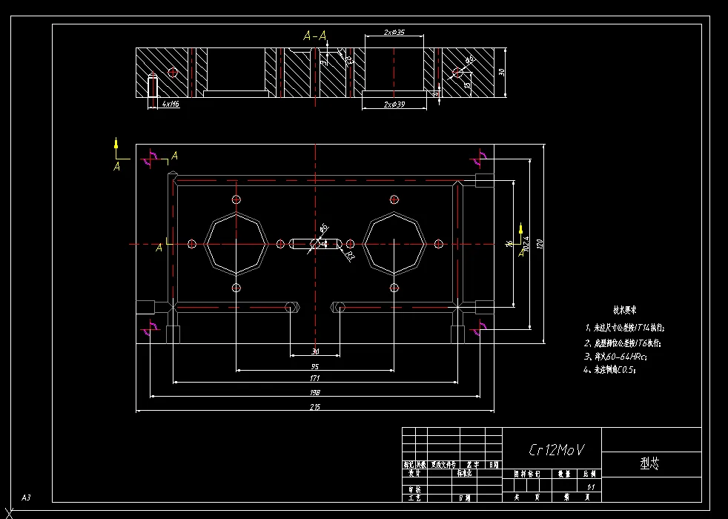Select the 2xΦ35 dimension text

(394, 32)
